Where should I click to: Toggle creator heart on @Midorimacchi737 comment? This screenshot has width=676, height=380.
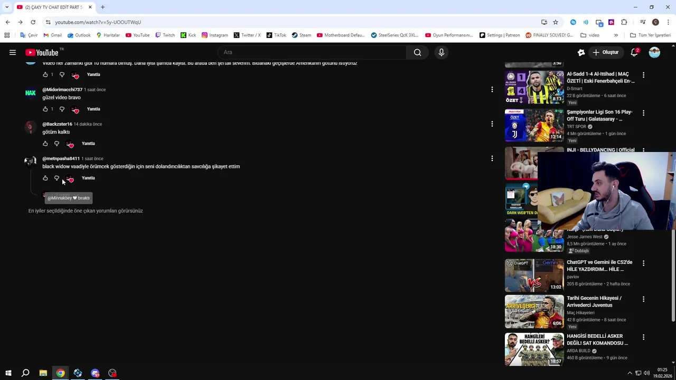click(x=75, y=110)
